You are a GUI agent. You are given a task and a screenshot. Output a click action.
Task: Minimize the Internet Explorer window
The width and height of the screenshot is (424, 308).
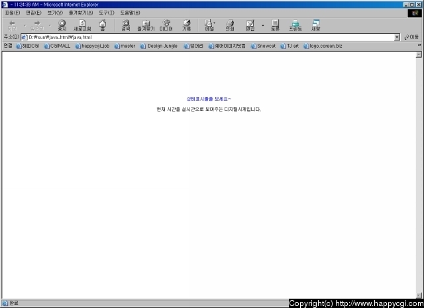click(x=406, y=5)
